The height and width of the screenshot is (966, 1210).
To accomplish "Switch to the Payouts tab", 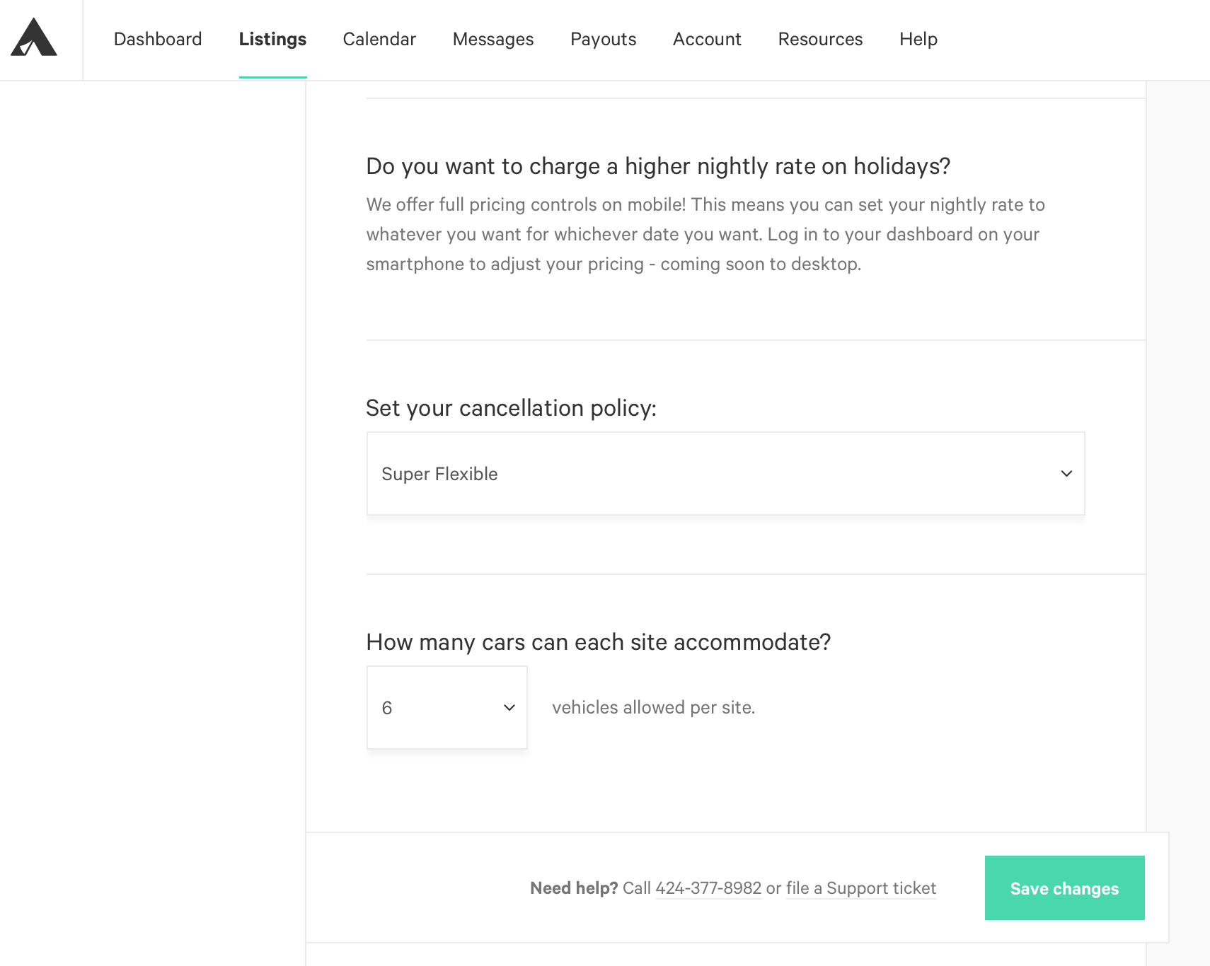I will [604, 39].
